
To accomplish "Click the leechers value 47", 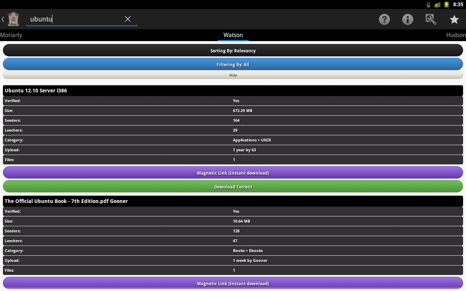I will (x=235, y=241).
